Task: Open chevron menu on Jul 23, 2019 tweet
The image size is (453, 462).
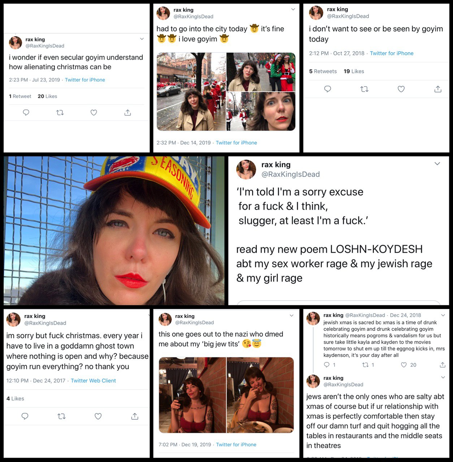Action: click(142, 39)
